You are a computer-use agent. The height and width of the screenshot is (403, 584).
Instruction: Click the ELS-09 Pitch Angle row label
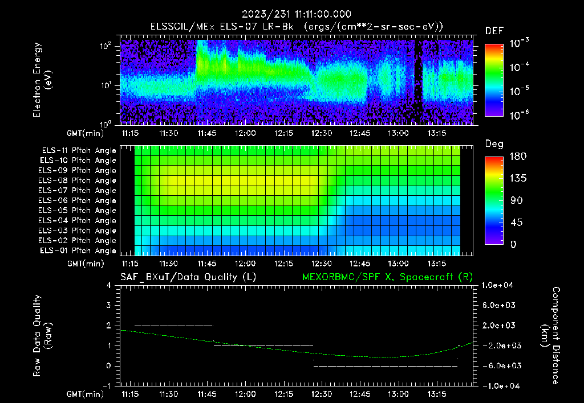(78, 171)
